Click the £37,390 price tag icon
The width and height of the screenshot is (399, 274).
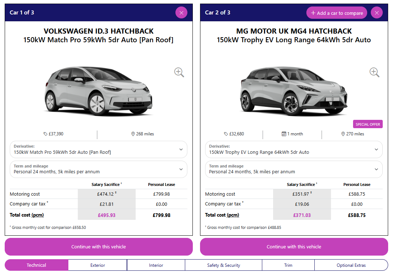(46, 134)
